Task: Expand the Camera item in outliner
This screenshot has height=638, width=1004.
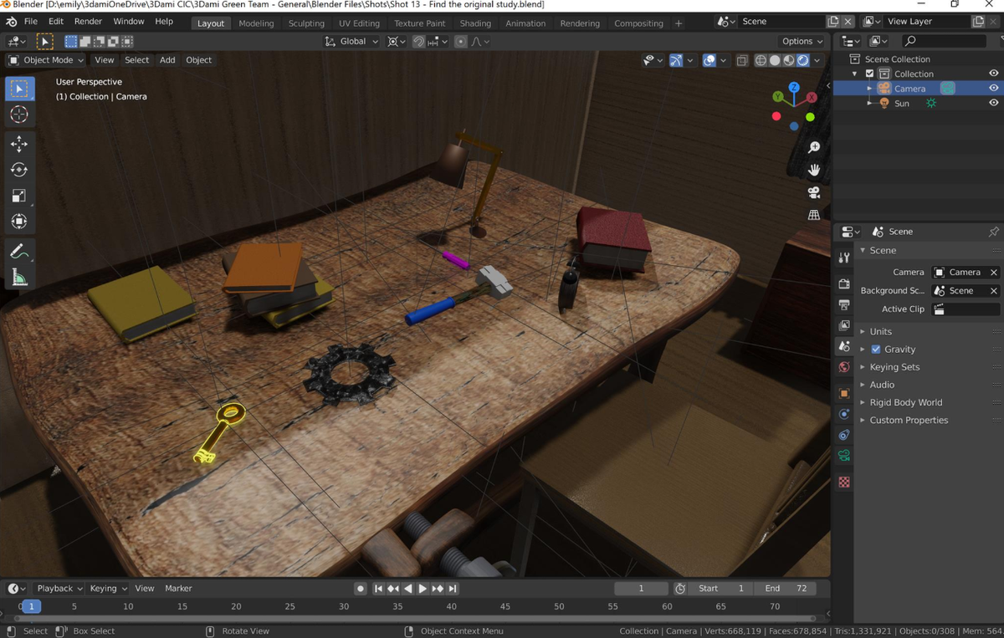Action: pos(869,89)
